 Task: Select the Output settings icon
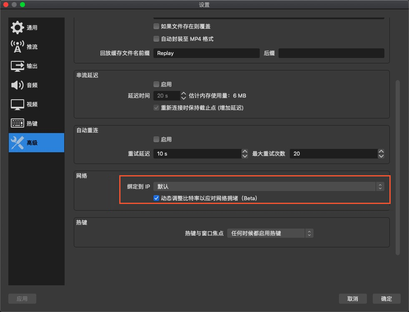(18, 66)
